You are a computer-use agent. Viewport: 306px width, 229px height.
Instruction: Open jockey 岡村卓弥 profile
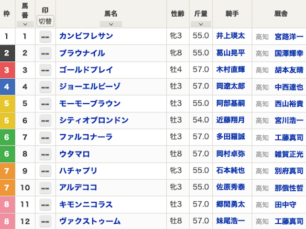point(230,154)
